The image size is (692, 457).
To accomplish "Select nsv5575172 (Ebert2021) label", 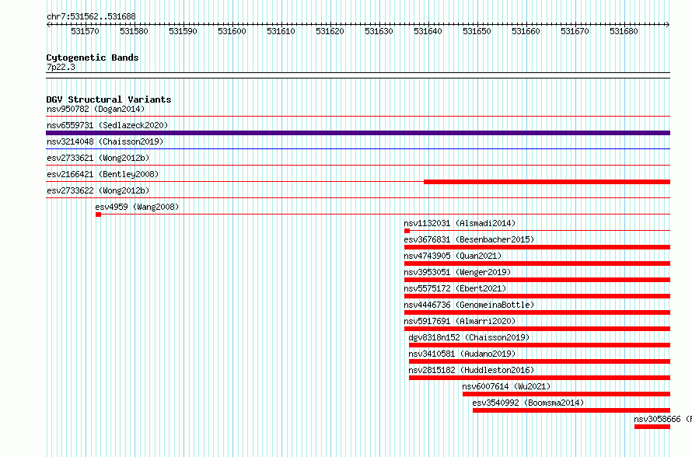I will pyautogui.click(x=455, y=288).
